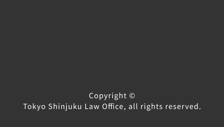This screenshot has height=127, width=224.
Task: Click the © copyright symbol
Action: (x=132, y=96)
